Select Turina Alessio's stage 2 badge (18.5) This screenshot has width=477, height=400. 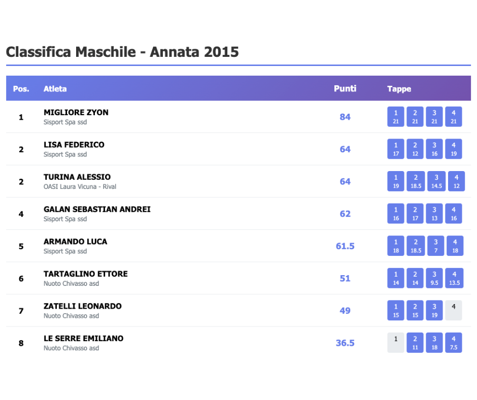coord(416,181)
